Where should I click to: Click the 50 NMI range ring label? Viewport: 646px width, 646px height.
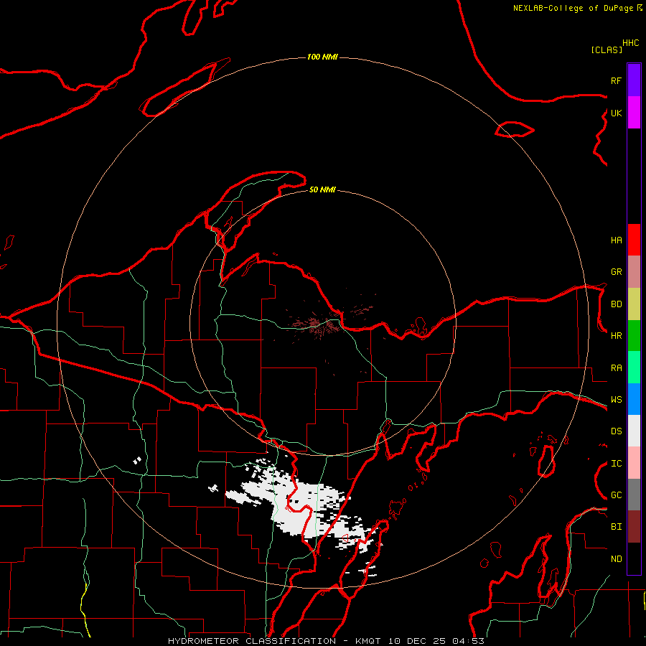[322, 189]
